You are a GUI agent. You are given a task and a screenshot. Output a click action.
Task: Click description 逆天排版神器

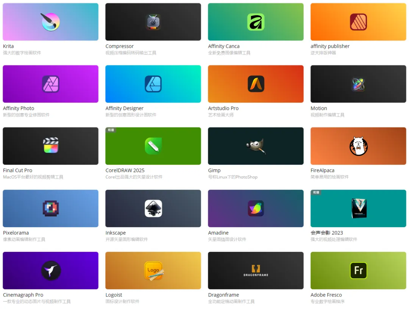pos(323,53)
